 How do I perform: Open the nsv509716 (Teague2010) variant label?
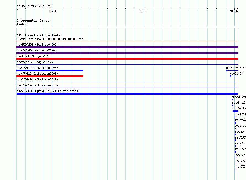35,62
